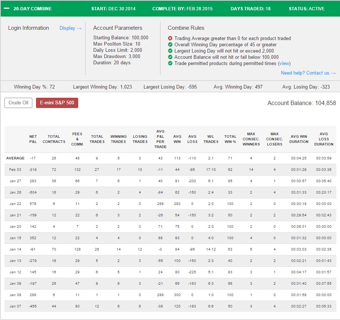340x320 pixels.
Task: Select the Jan 08 row date
Action: 15,295
